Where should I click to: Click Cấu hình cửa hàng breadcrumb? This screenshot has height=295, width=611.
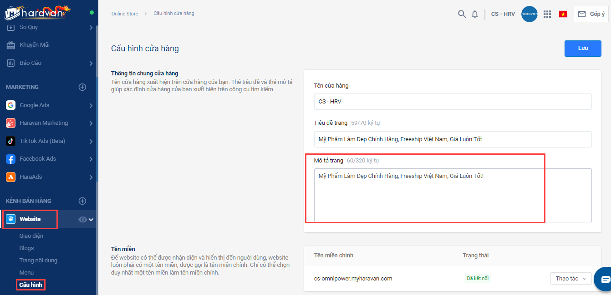point(174,14)
